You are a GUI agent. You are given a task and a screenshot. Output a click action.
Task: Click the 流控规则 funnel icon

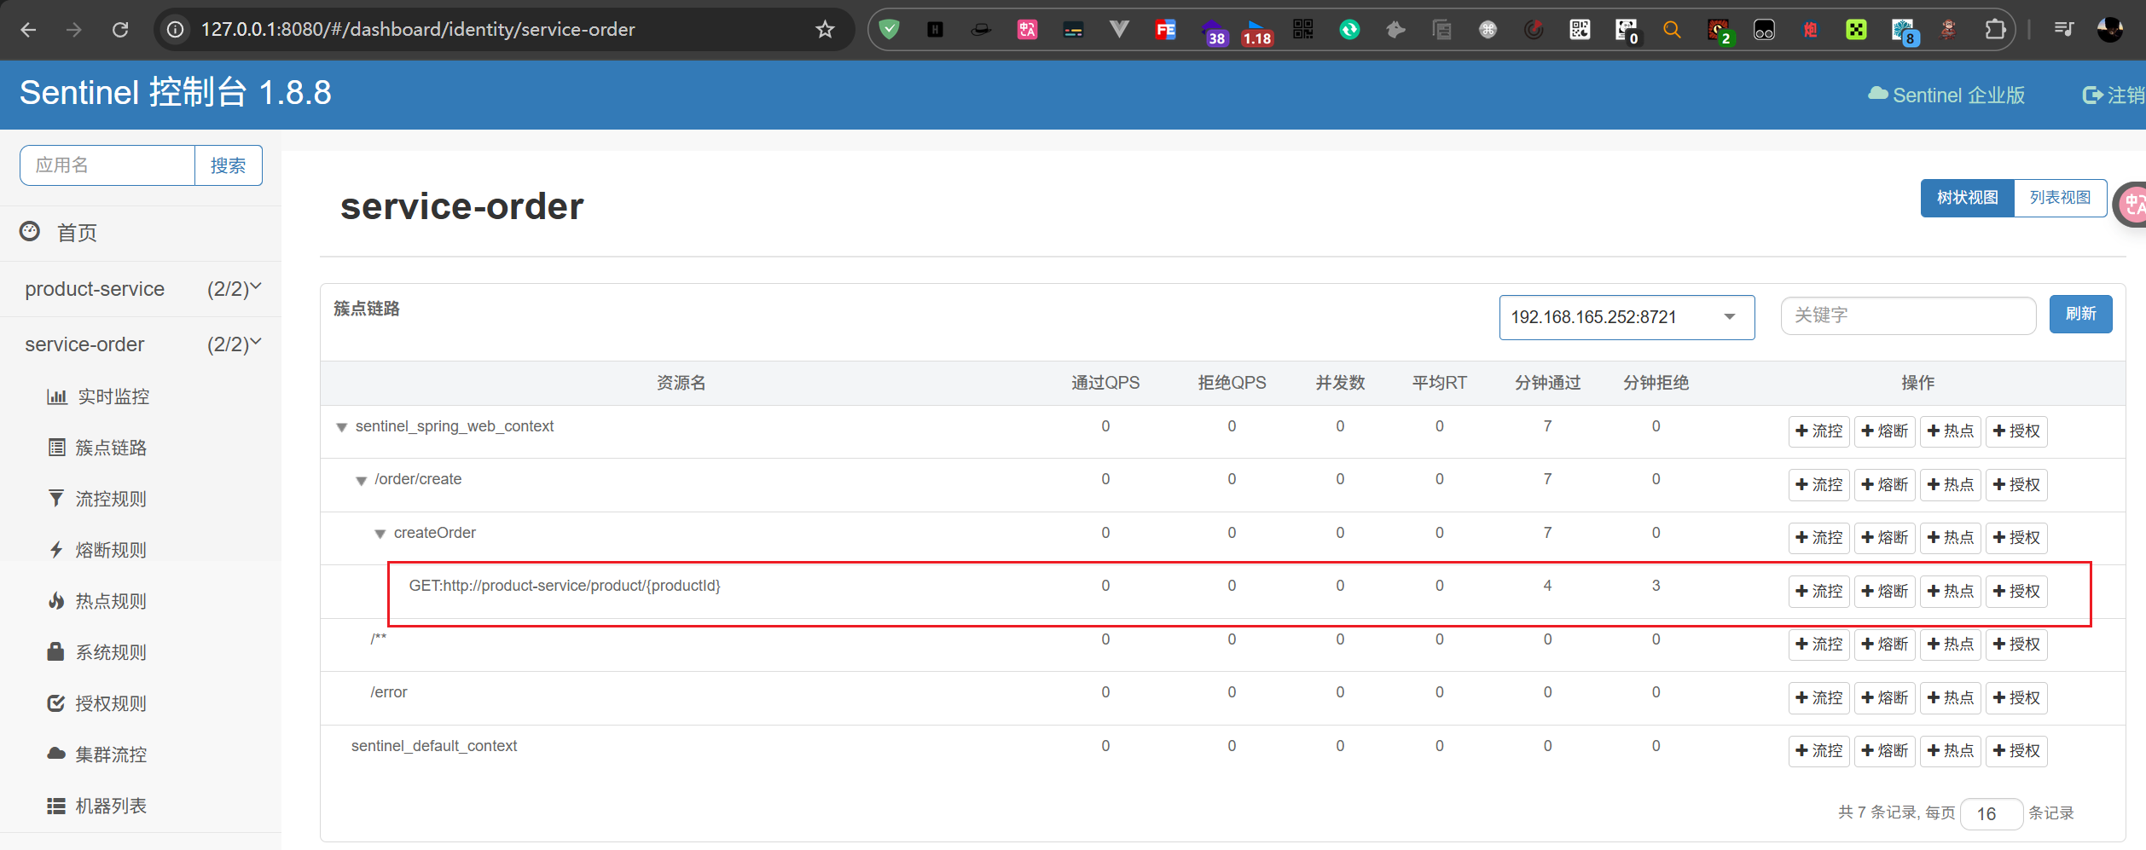coord(56,499)
